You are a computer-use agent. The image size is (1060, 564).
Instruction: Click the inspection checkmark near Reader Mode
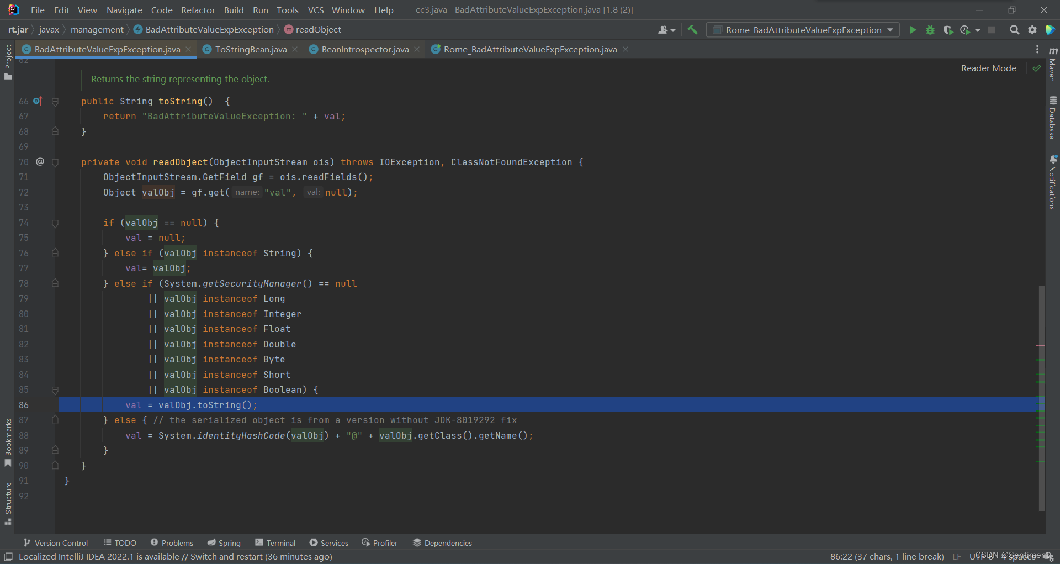click(x=1037, y=68)
